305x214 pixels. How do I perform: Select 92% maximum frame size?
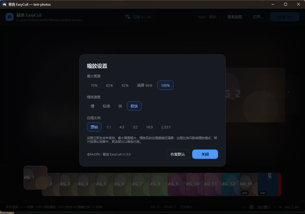click(x=125, y=85)
